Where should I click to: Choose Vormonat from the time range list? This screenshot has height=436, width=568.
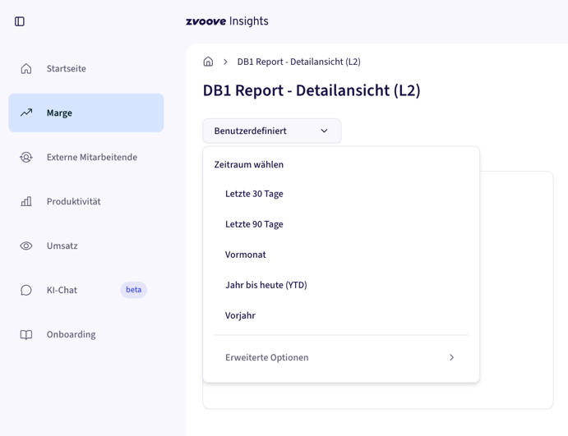click(246, 255)
